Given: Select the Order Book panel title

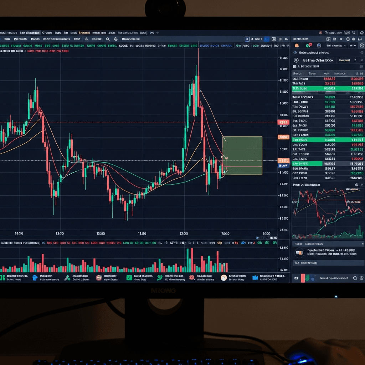Looking at the screenshot, I should [318, 60].
